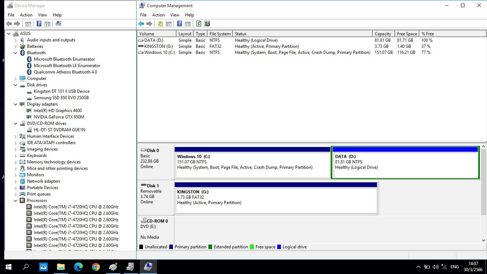This screenshot has width=487, height=274.
Task: Select Qualcomm Atheros Bluetooth 4.0 device
Action: [x=65, y=72]
